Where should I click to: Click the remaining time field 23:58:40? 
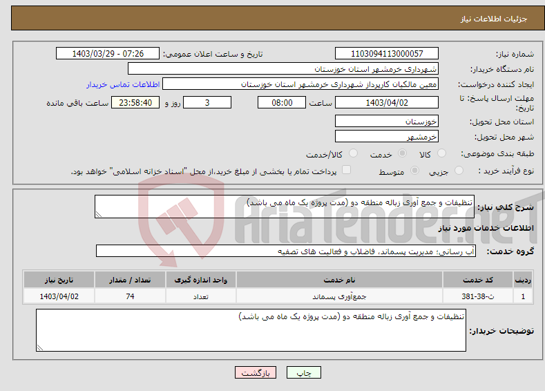(135, 102)
